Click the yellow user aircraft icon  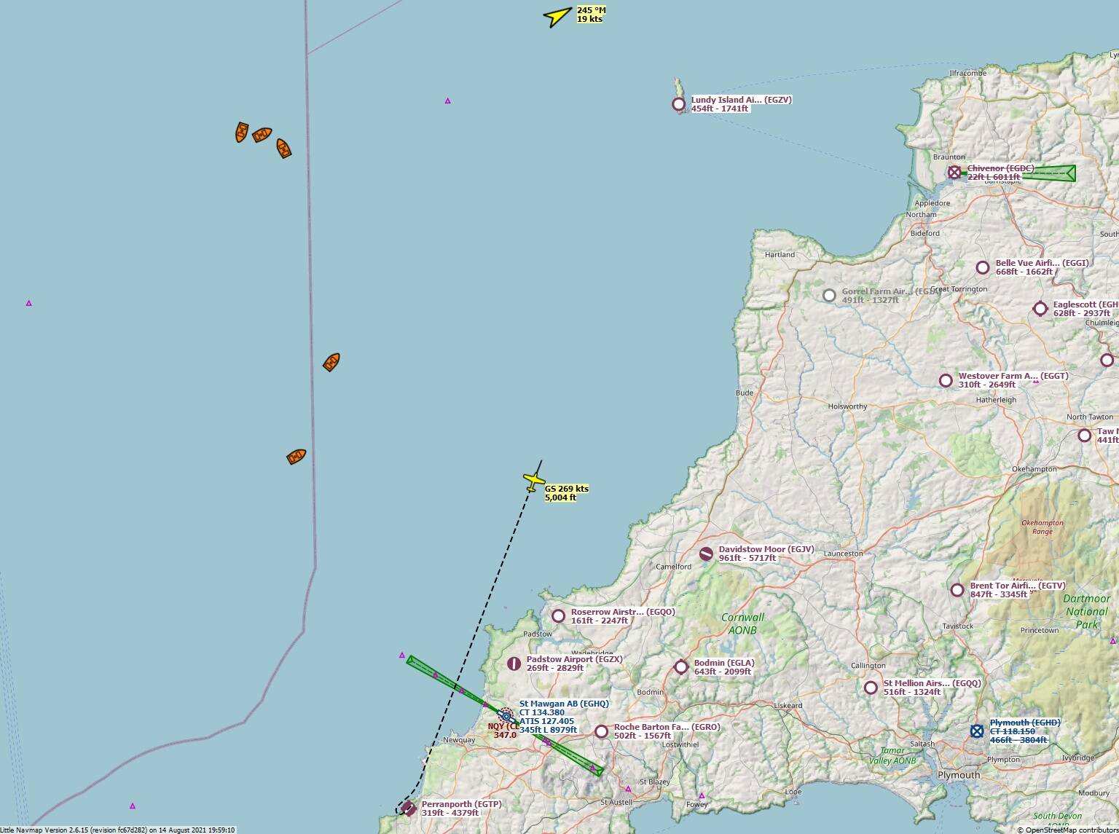[x=534, y=481]
